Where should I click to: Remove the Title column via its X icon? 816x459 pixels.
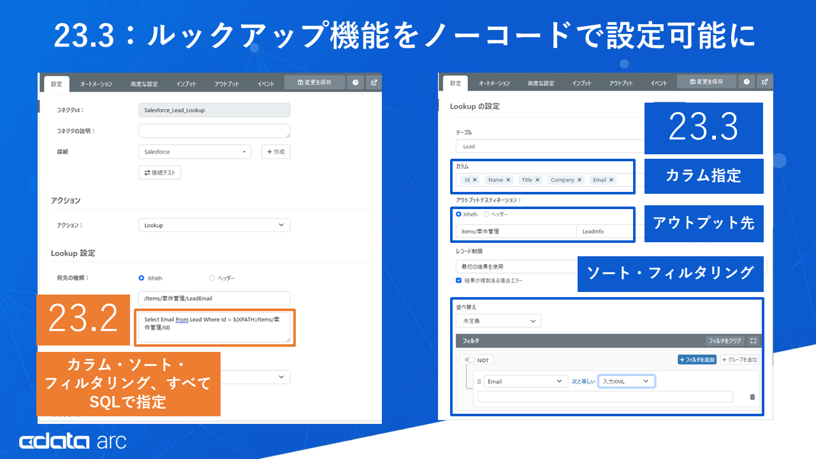click(537, 180)
